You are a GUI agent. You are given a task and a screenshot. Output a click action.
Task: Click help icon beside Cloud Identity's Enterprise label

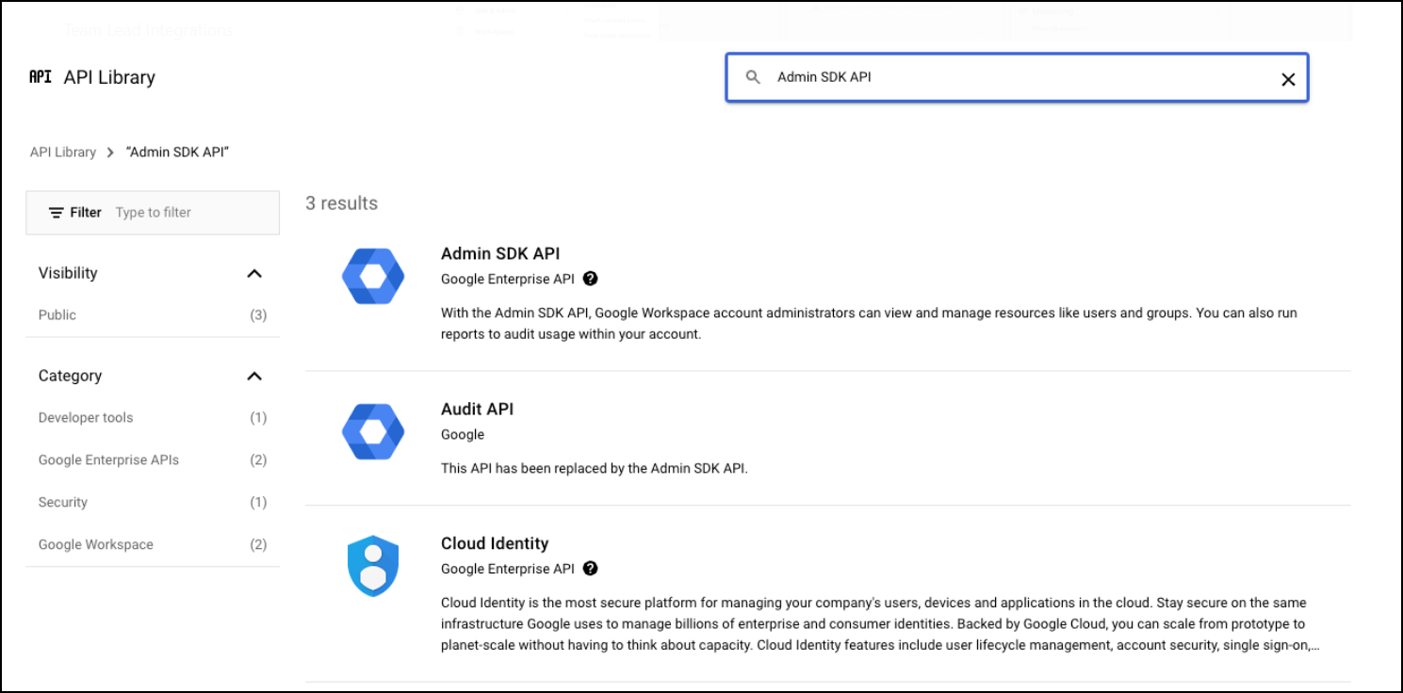pyautogui.click(x=591, y=569)
